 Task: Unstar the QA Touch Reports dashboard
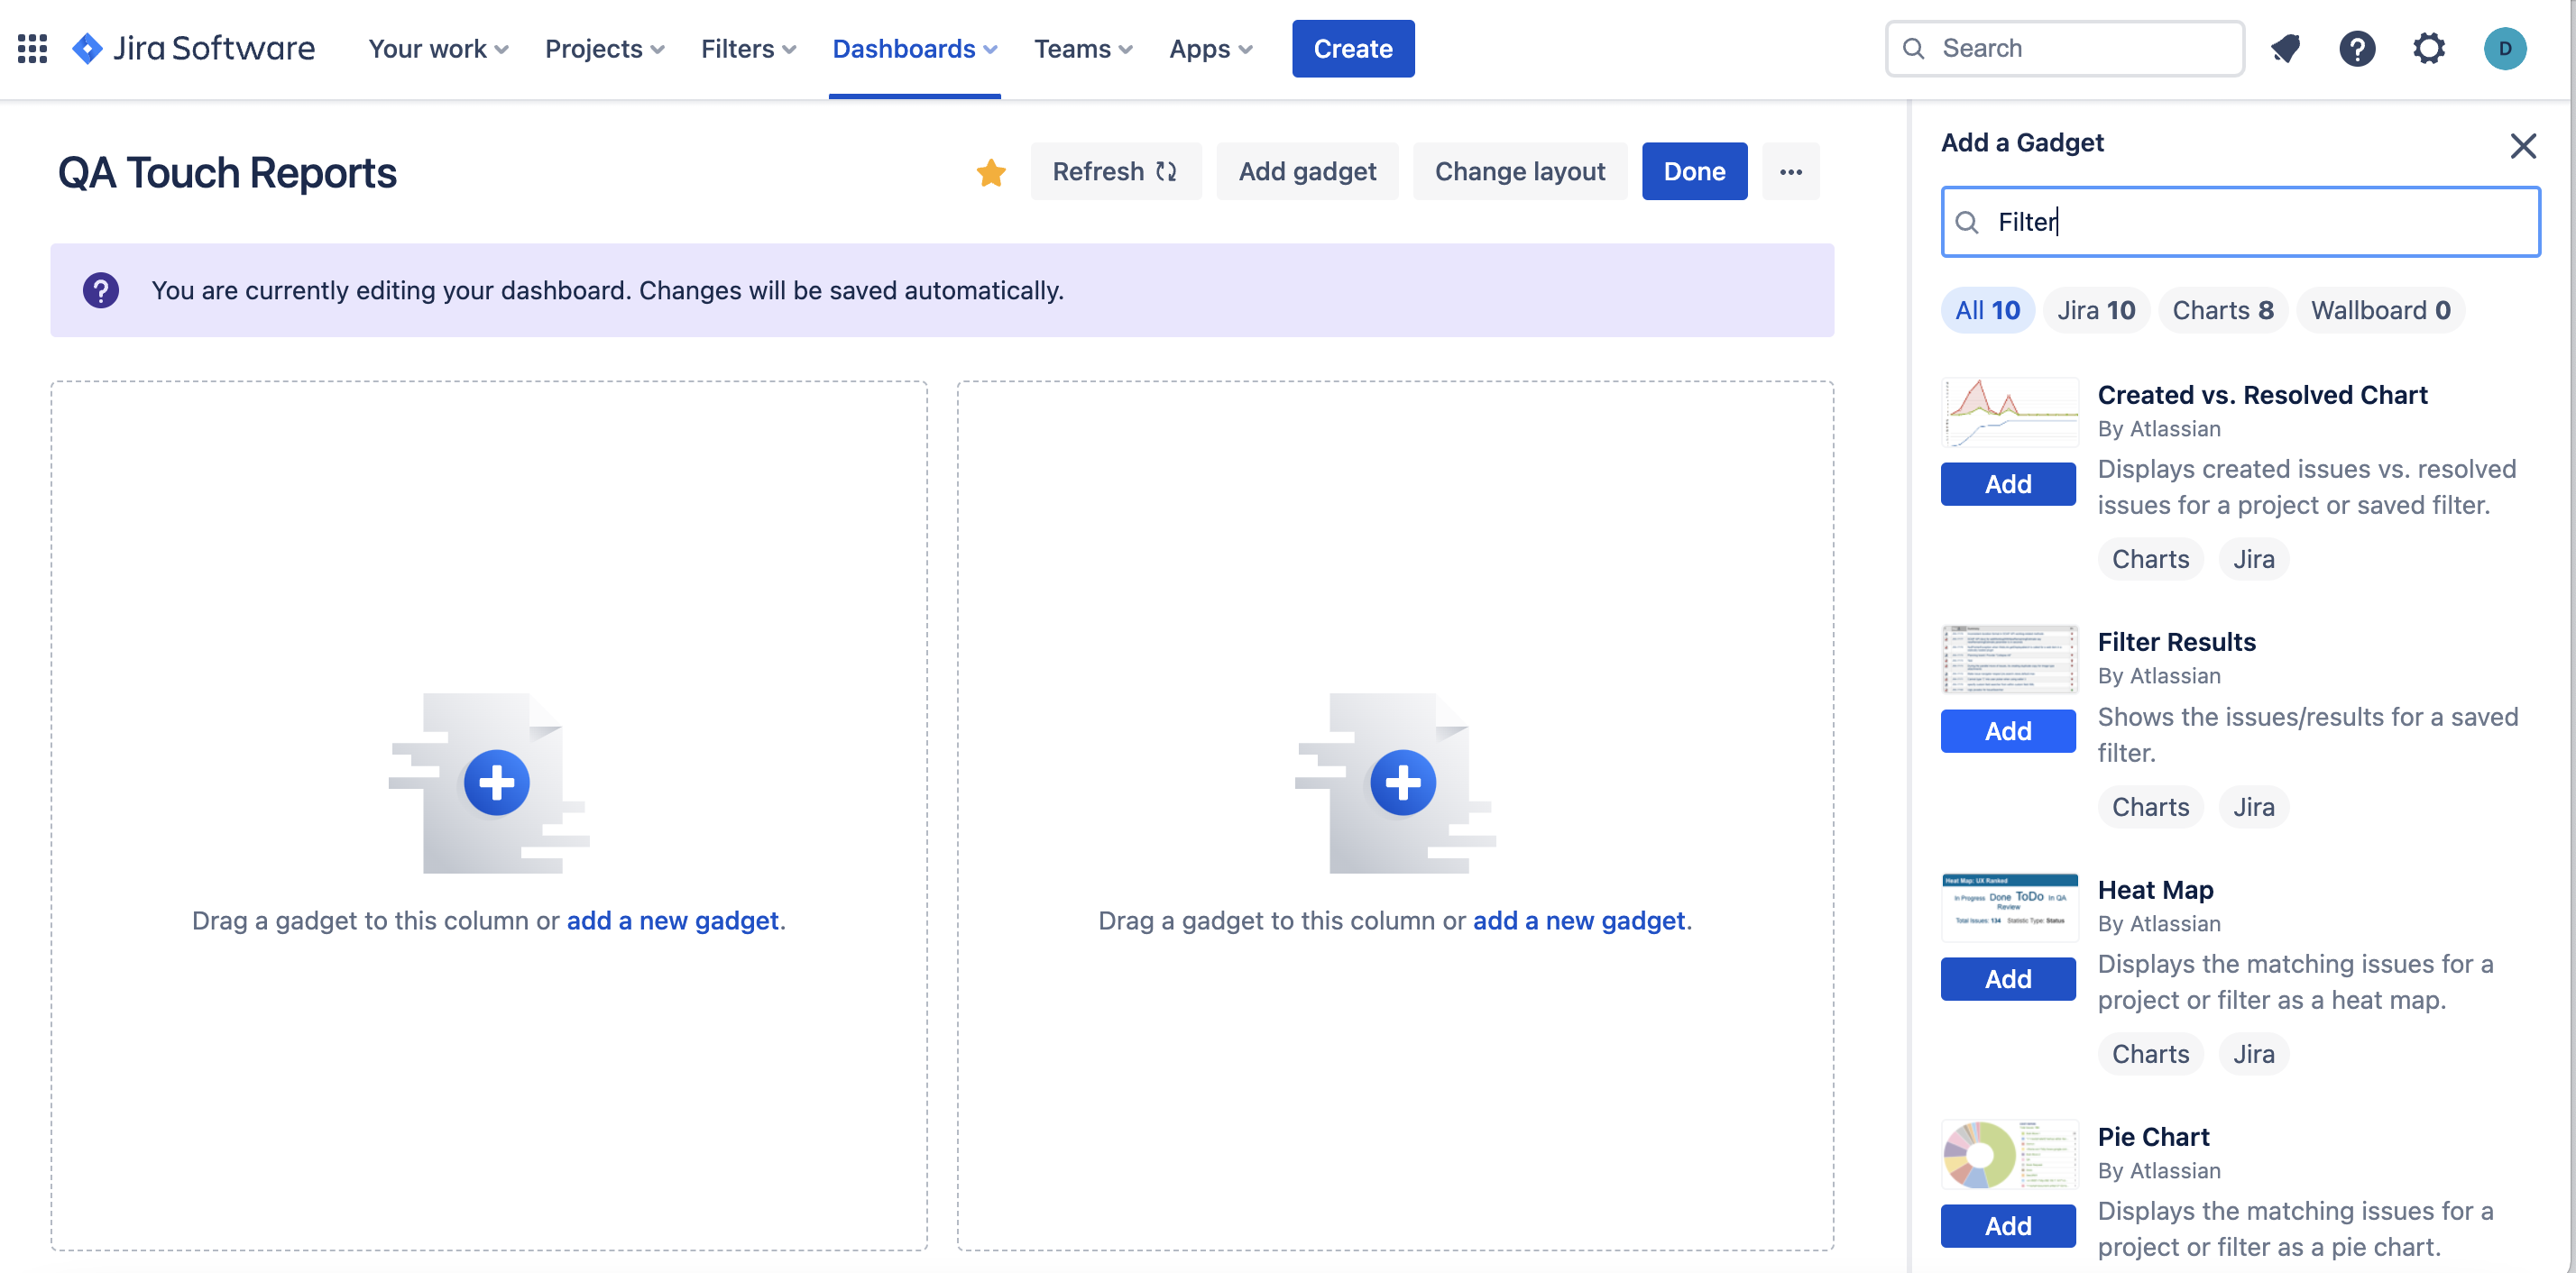coord(991,172)
